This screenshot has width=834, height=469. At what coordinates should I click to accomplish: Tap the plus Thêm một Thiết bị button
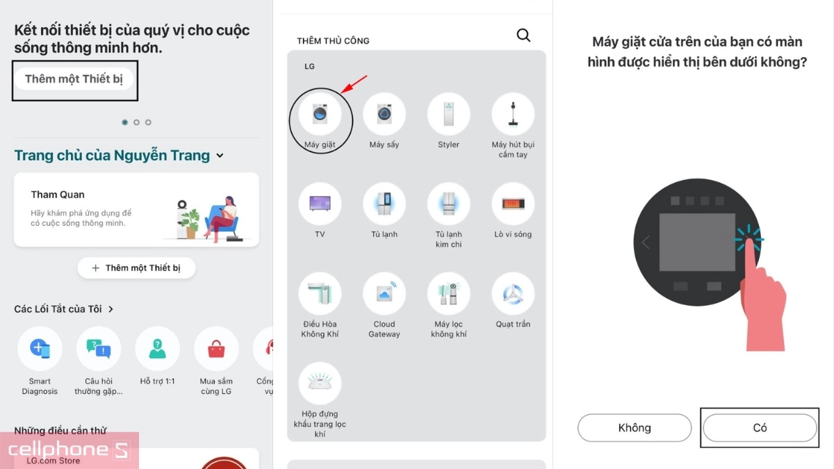[x=136, y=268]
